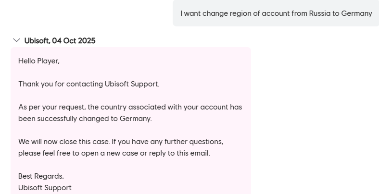Click the 'Best Regards,' line
379x194 pixels.
(x=41, y=176)
